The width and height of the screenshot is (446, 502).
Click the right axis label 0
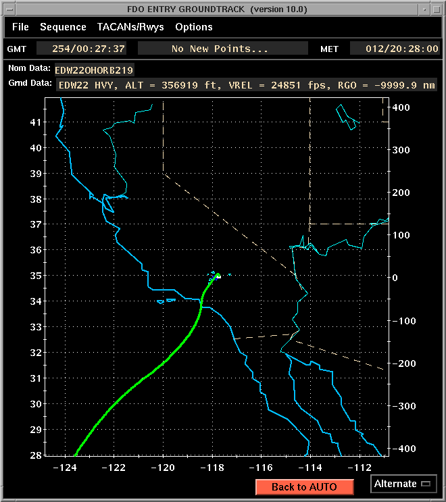click(x=395, y=278)
